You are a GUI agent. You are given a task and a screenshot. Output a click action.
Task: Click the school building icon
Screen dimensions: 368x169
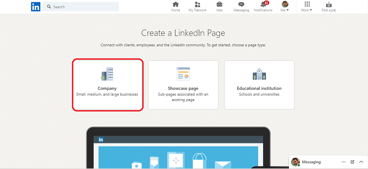(x=259, y=74)
